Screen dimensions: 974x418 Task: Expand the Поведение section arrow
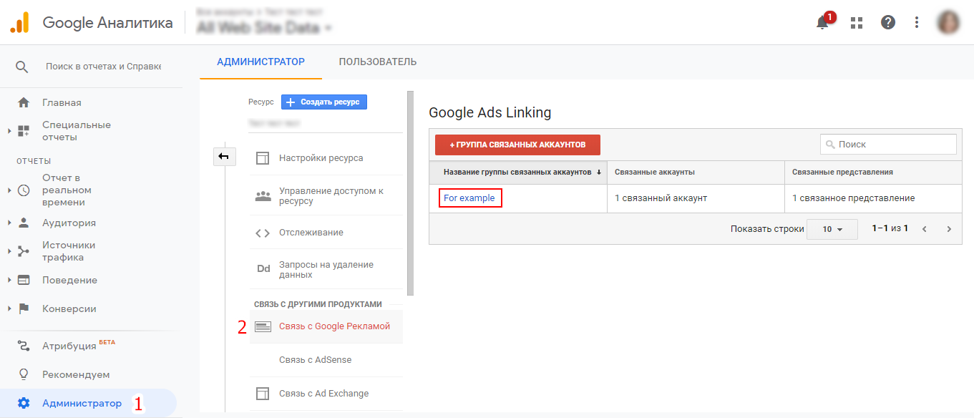[9, 280]
